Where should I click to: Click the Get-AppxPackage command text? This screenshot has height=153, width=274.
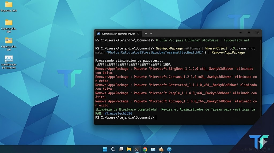[x=169, y=48]
